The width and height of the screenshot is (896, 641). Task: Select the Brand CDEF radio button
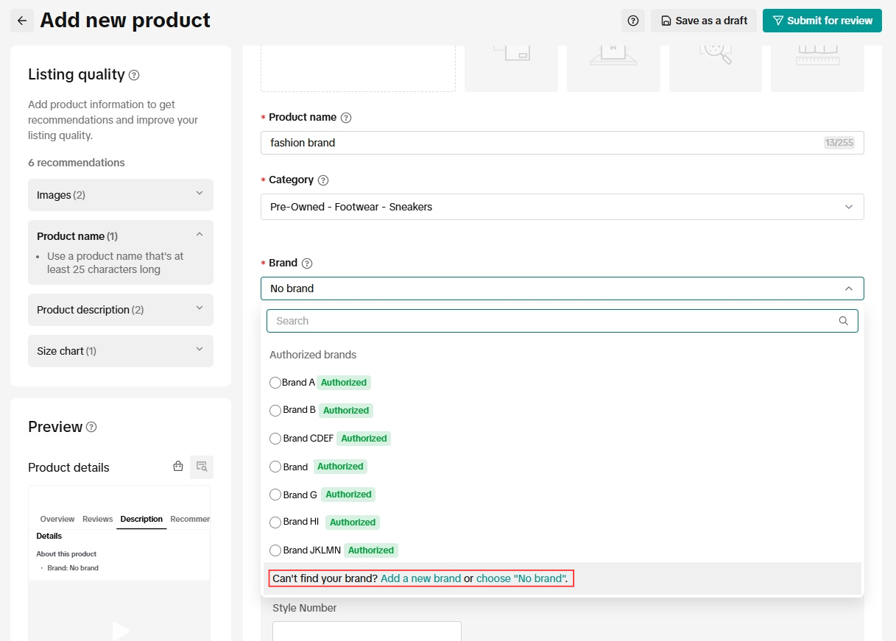[275, 439]
